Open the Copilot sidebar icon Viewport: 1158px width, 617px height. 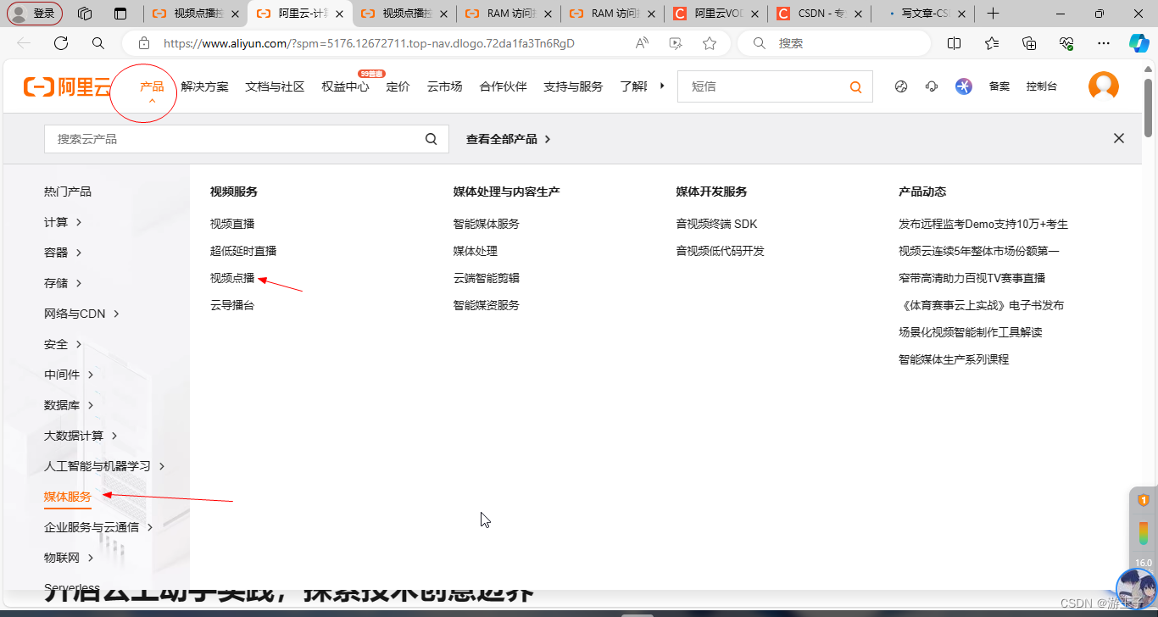click(x=1139, y=43)
